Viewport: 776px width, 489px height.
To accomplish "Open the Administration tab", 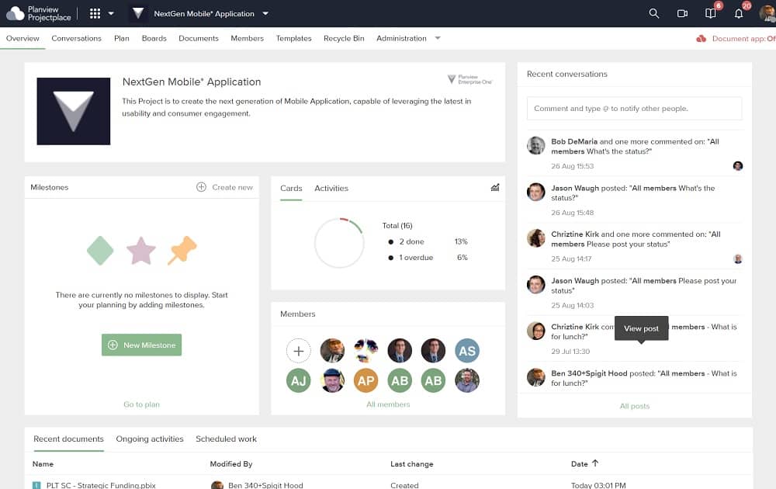I will [401, 38].
